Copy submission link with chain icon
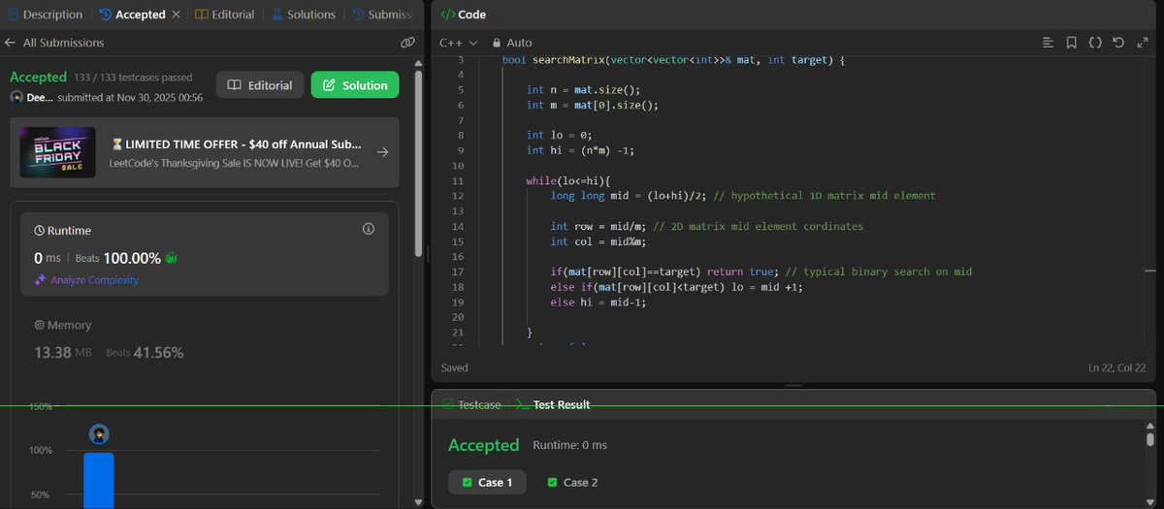The image size is (1164, 509). (x=407, y=43)
